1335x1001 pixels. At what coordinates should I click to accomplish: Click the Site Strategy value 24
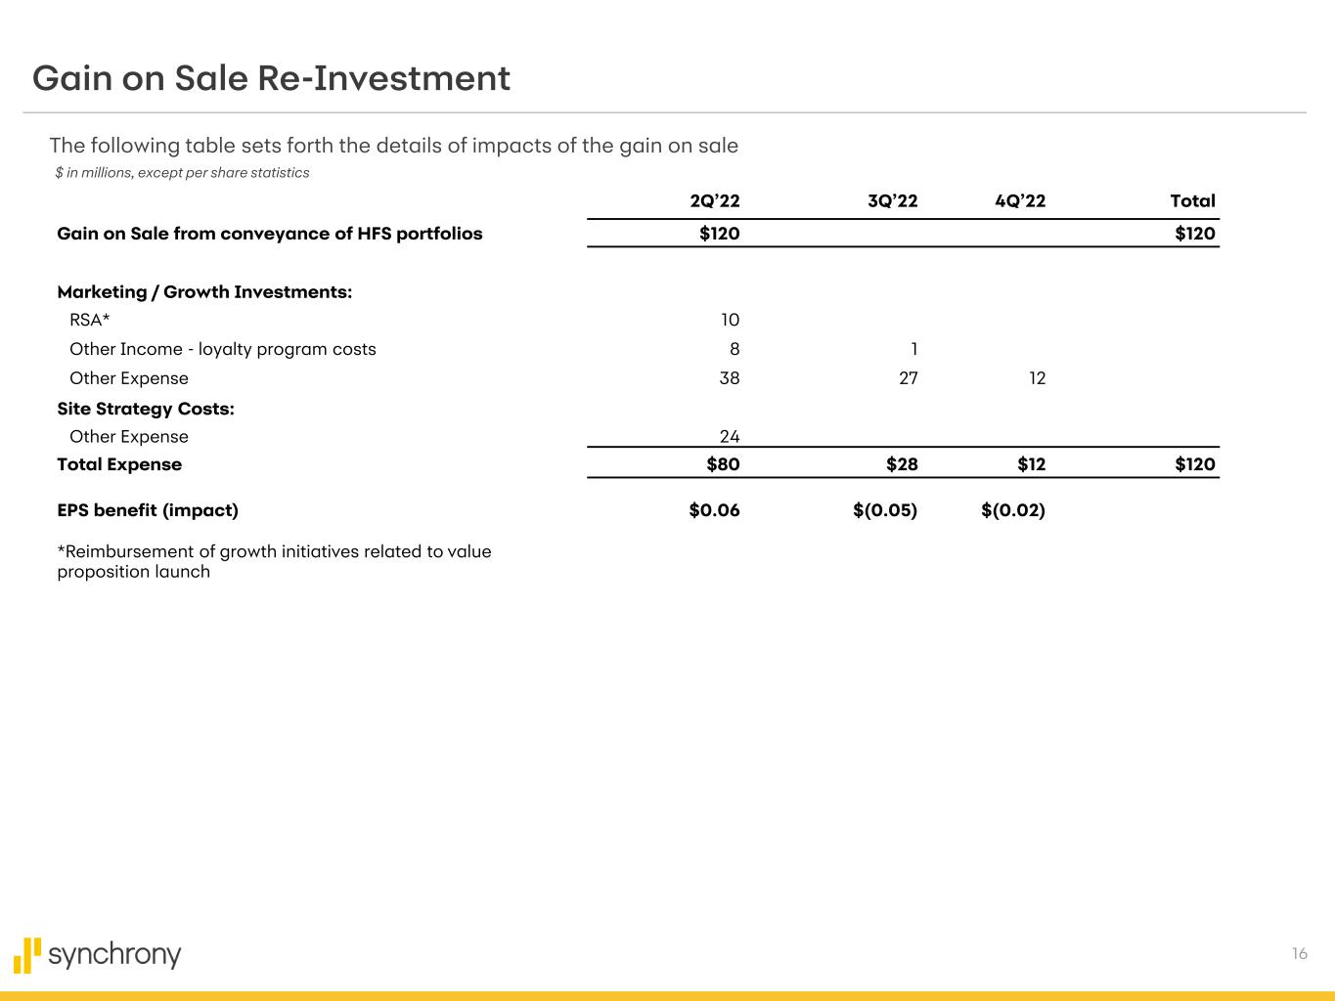(x=729, y=437)
